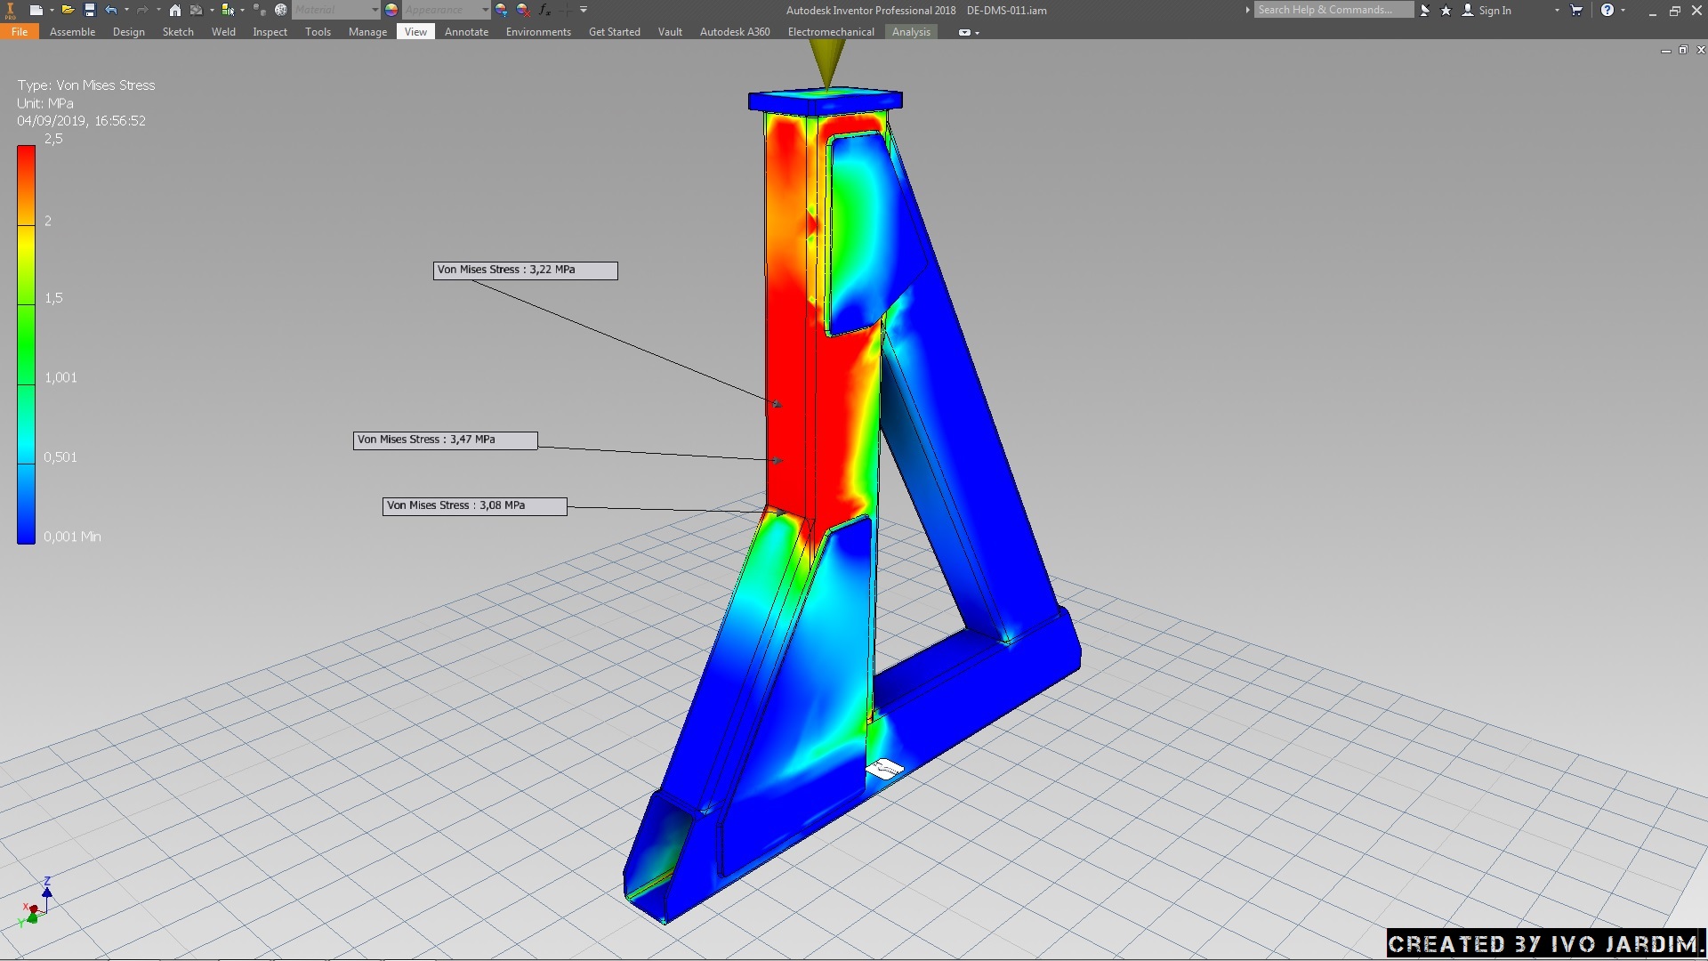Viewport: 1708px width, 961px height.
Task: Go to the Home view icon
Action: pyautogui.click(x=175, y=10)
